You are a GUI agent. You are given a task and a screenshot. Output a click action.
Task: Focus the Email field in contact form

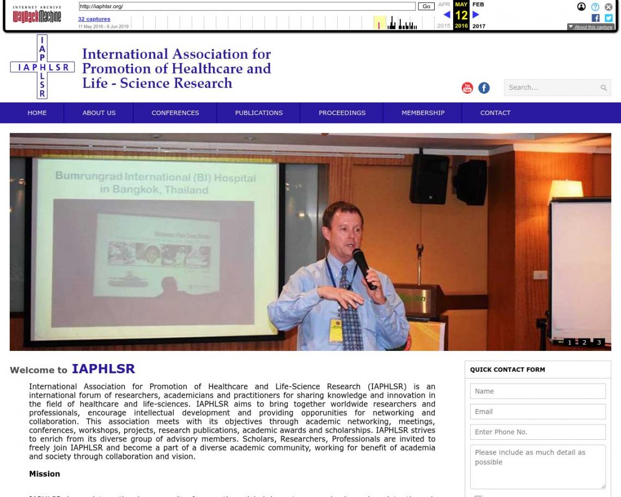538,411
